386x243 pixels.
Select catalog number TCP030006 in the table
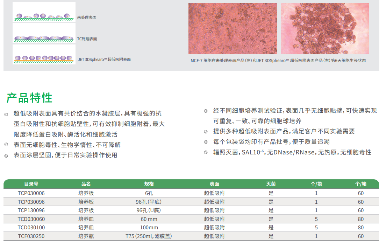(31, 193)
